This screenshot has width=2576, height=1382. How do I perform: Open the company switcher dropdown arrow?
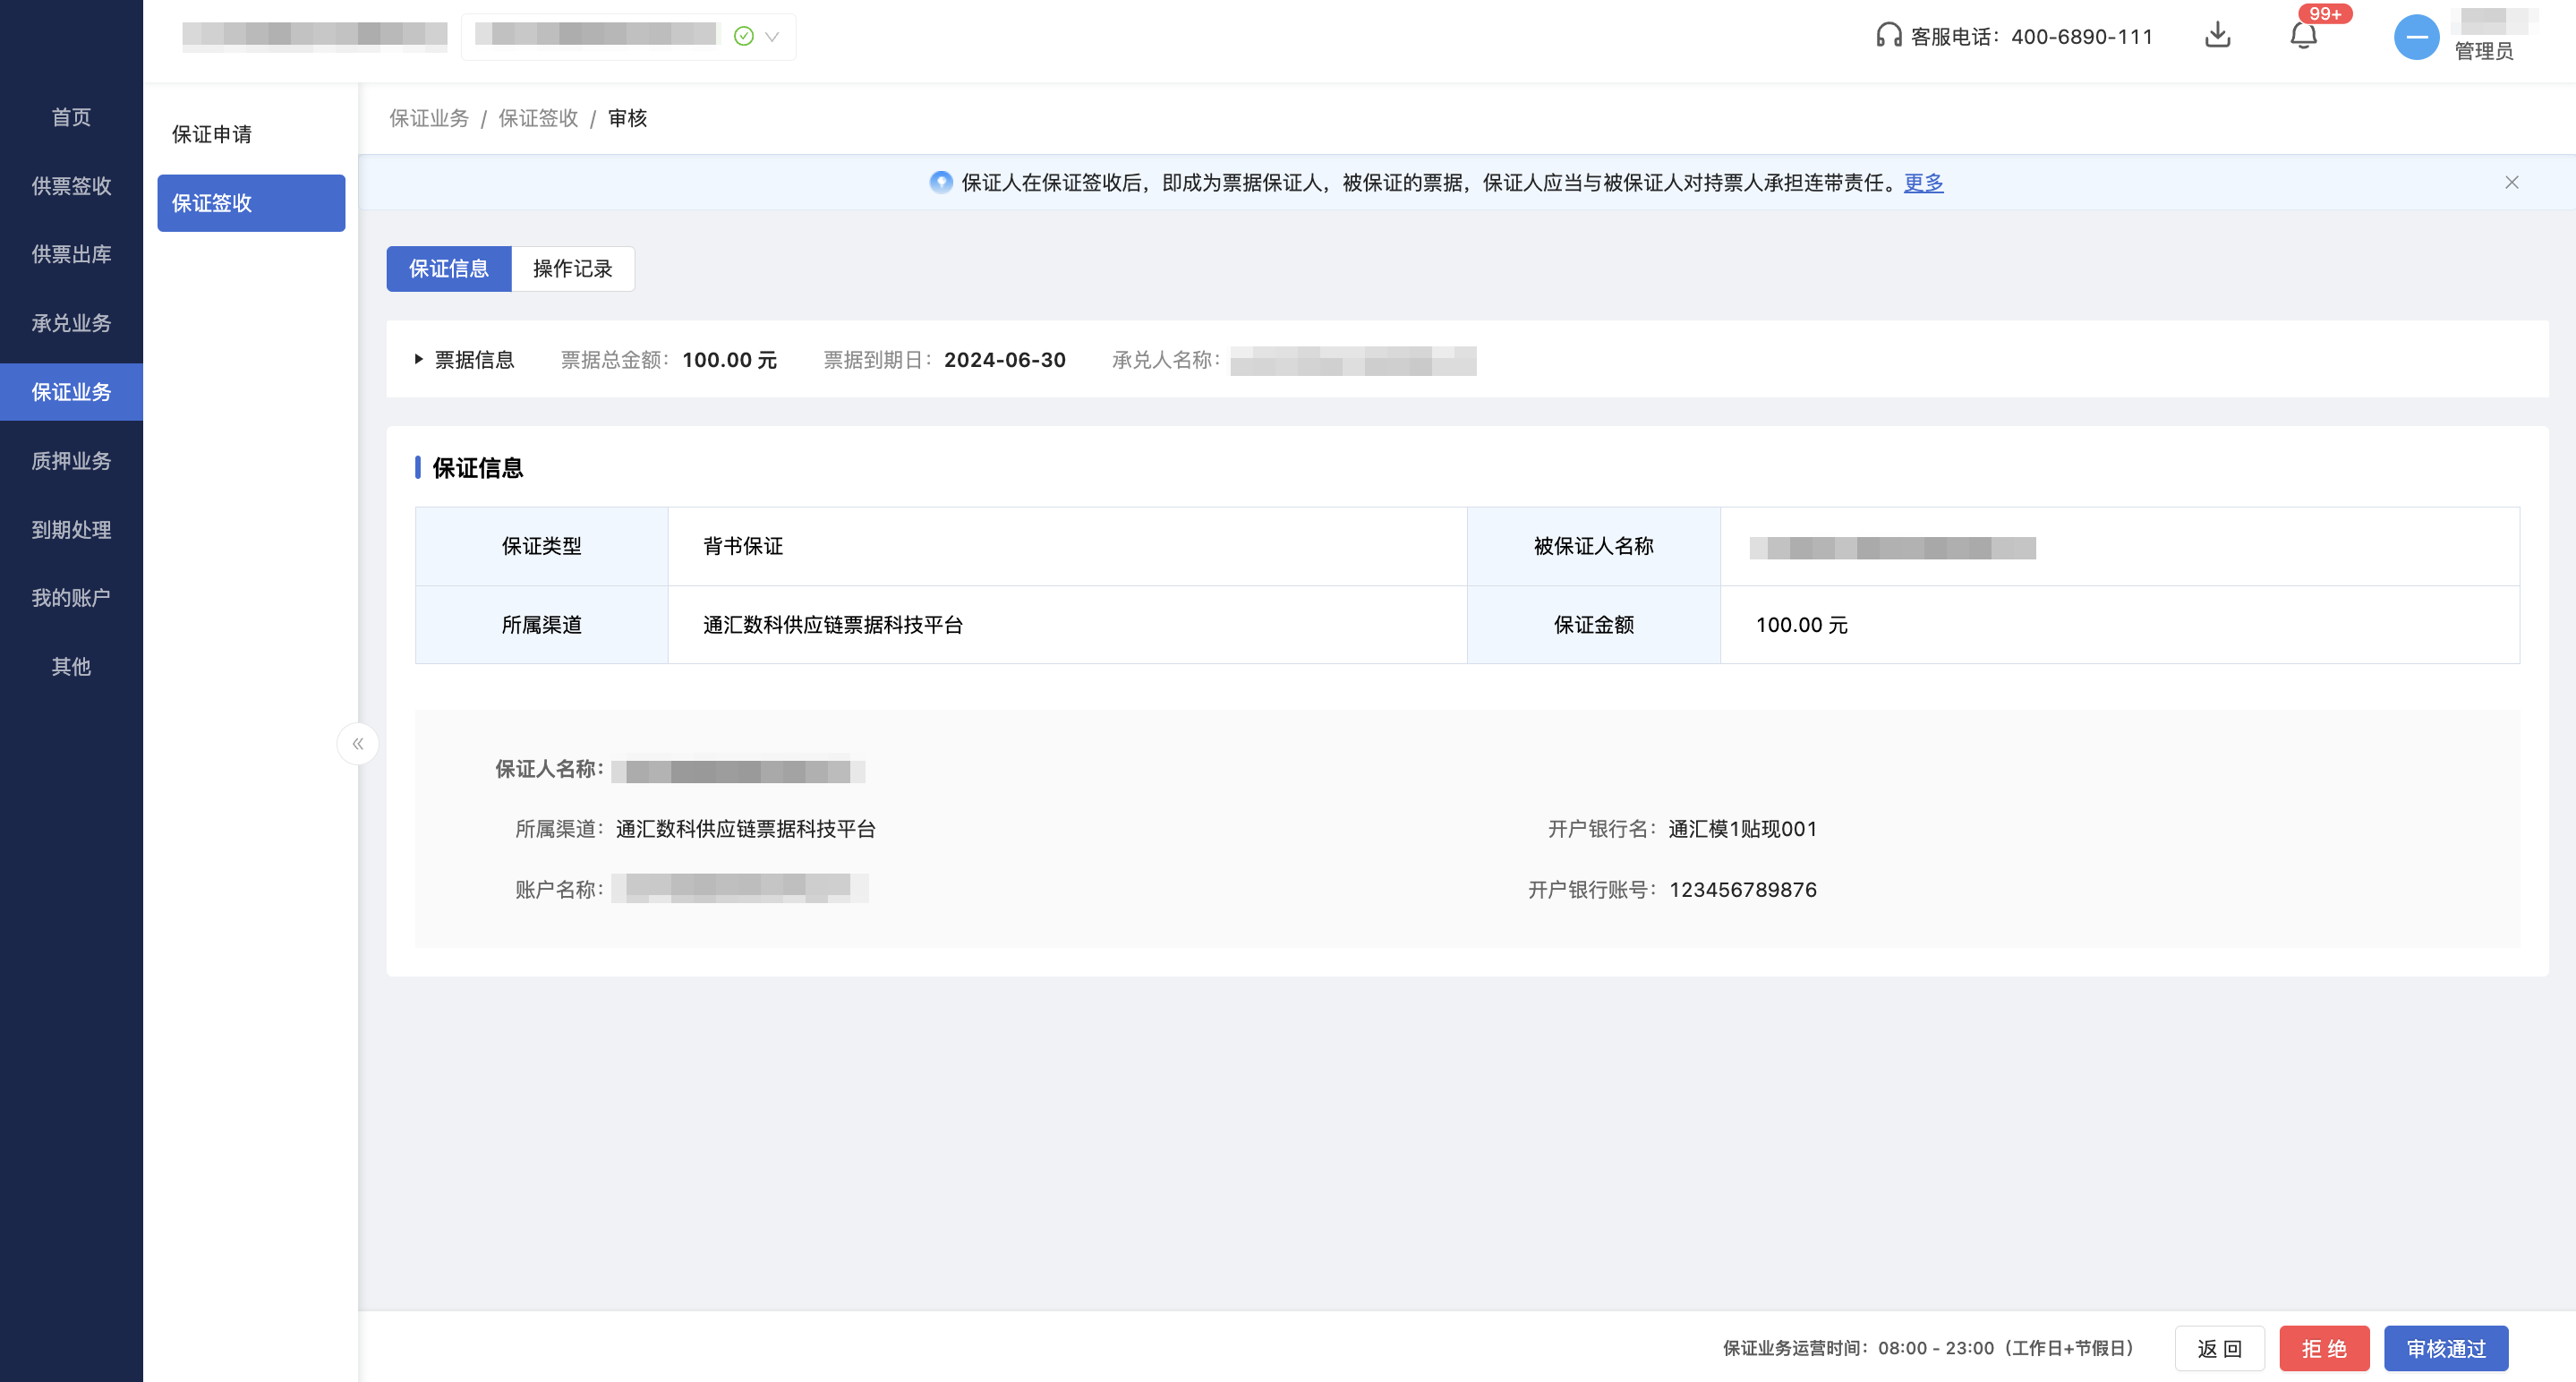771,36
